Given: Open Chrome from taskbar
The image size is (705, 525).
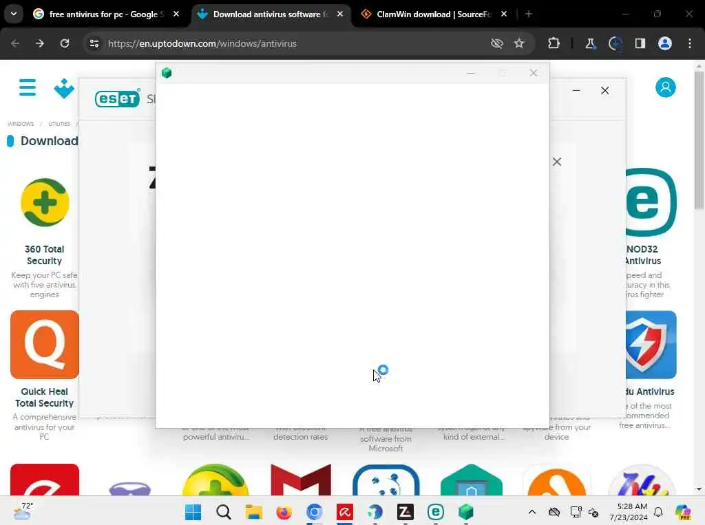Looking at the screenshot, I should click(x=314, y=512).
